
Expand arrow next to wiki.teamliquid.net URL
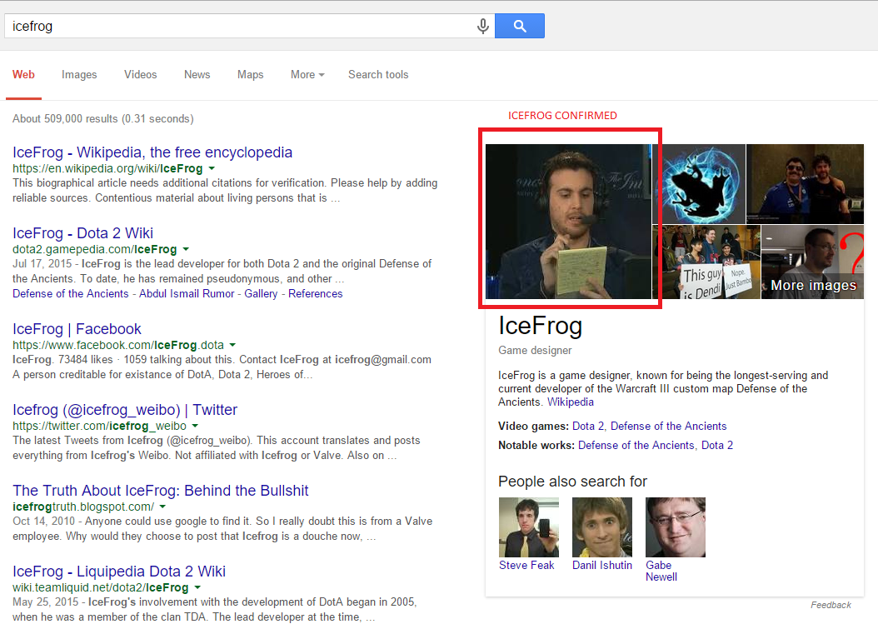coord(197,587)
